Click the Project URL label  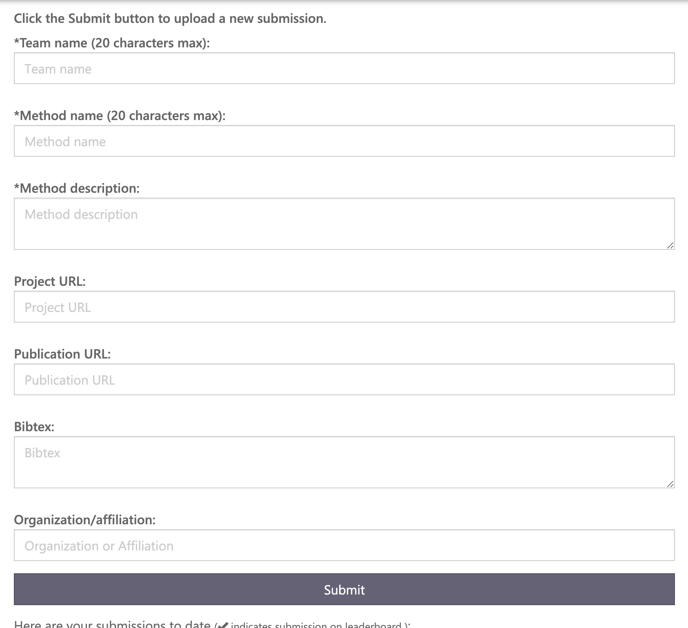coord(50,281)
